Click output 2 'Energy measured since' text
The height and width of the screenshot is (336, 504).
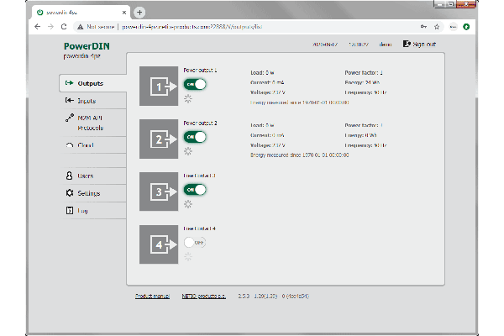(300, 155)
